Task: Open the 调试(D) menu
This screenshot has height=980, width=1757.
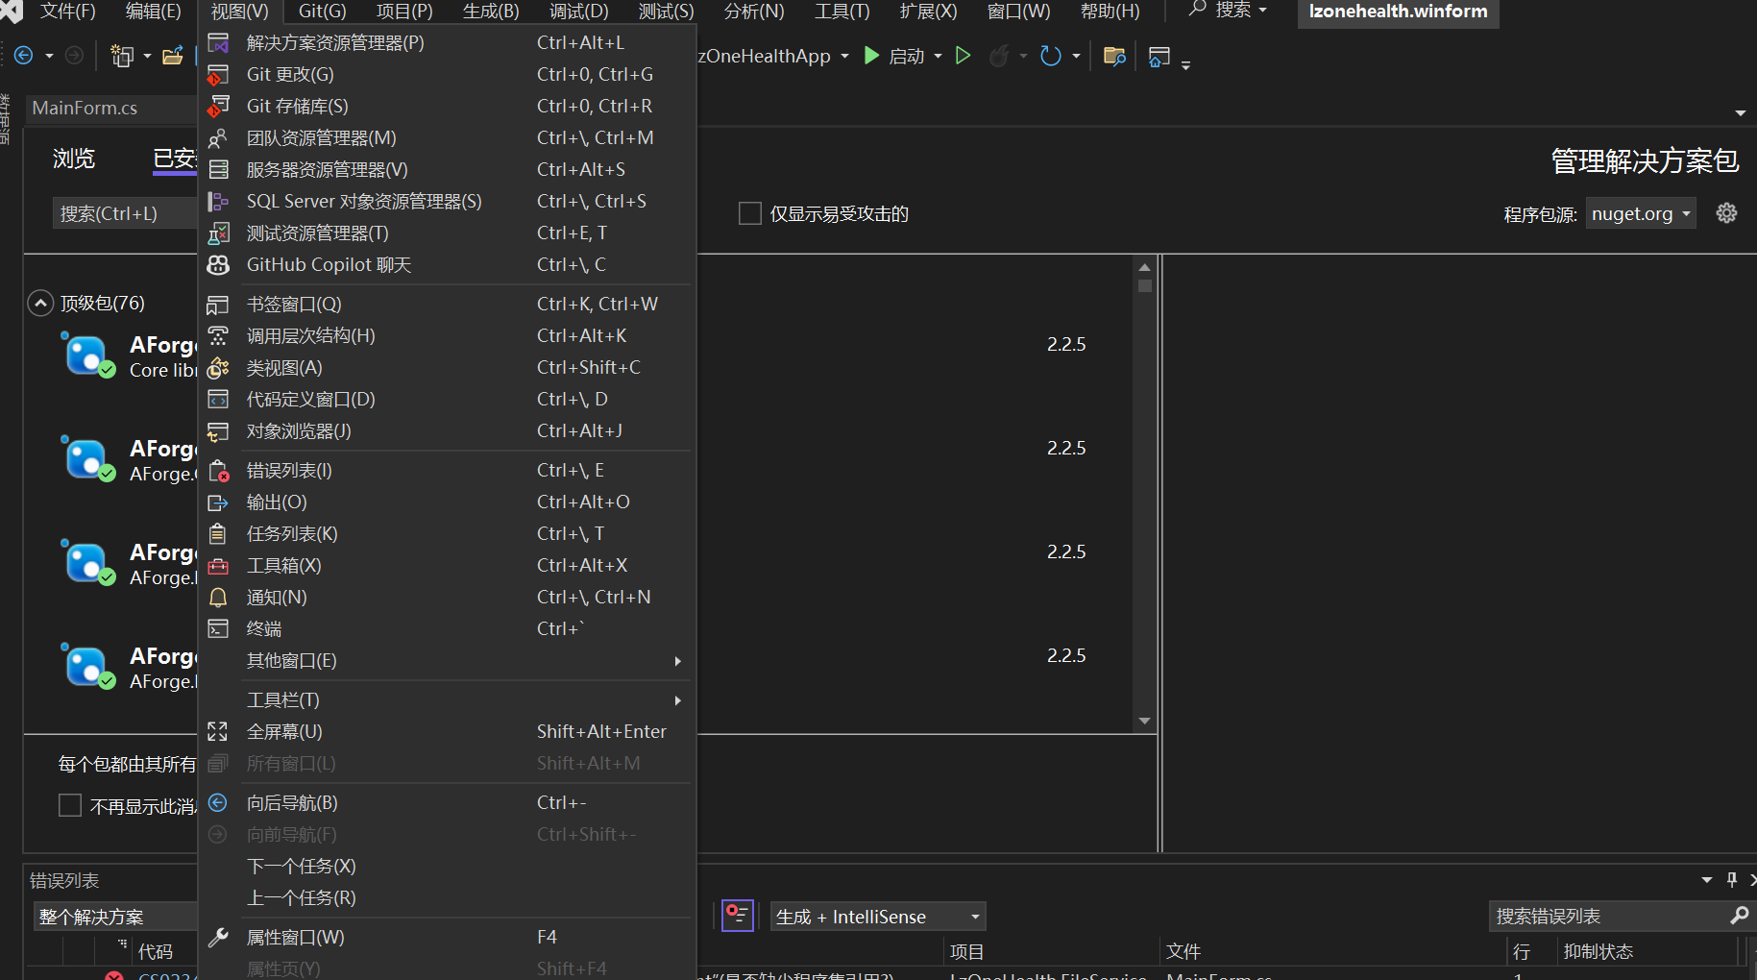Action: [x=579, y=12]
